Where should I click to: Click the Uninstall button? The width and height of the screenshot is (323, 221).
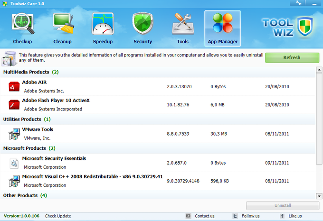point(283,205)
